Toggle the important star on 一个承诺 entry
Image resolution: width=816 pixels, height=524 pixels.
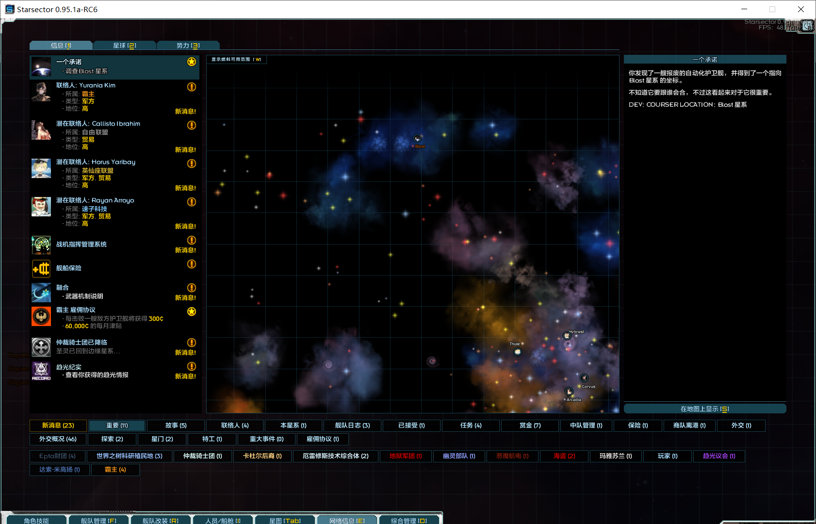point(192,62)
